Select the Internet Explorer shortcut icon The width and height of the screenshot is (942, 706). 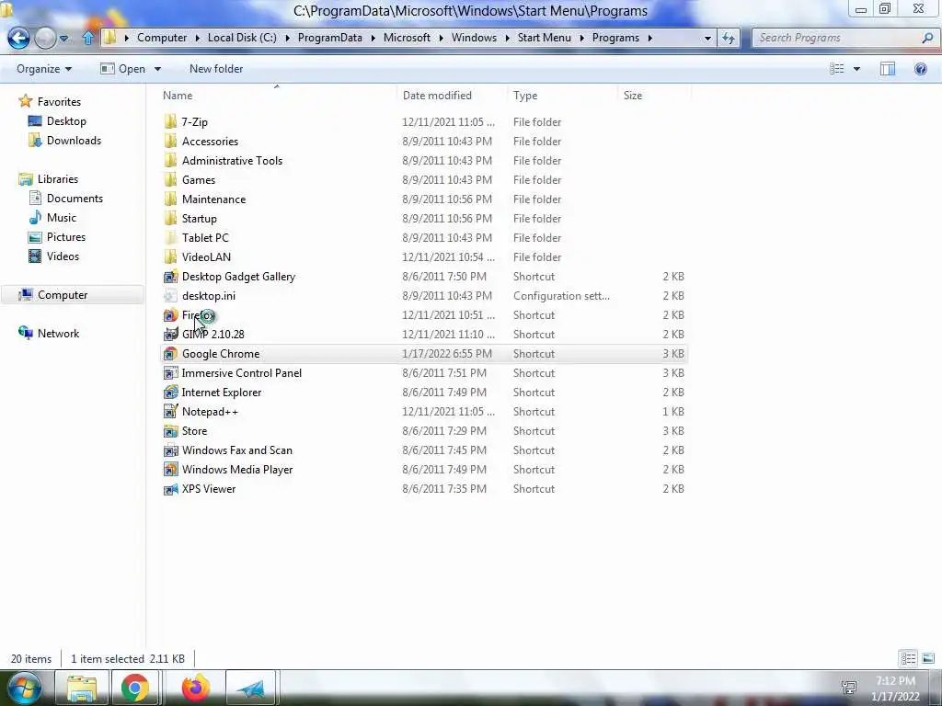[170, 392]
